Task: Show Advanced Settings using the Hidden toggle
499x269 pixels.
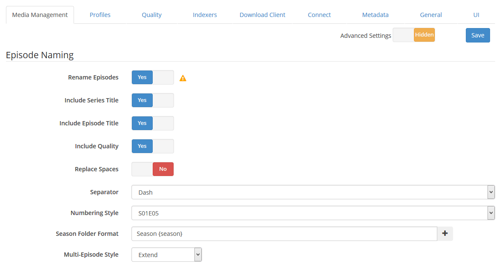Action: pos(413,35)
